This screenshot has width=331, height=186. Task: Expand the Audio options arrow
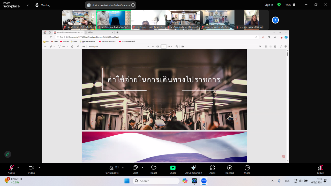(x=18, y=168)
